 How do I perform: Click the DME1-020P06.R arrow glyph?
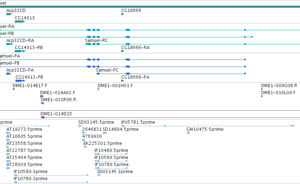[42, 103]
